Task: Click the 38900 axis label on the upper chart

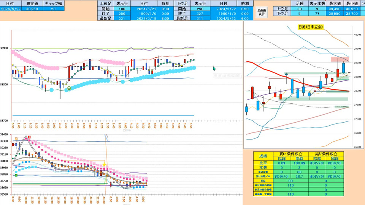Action: click(4, 48)
